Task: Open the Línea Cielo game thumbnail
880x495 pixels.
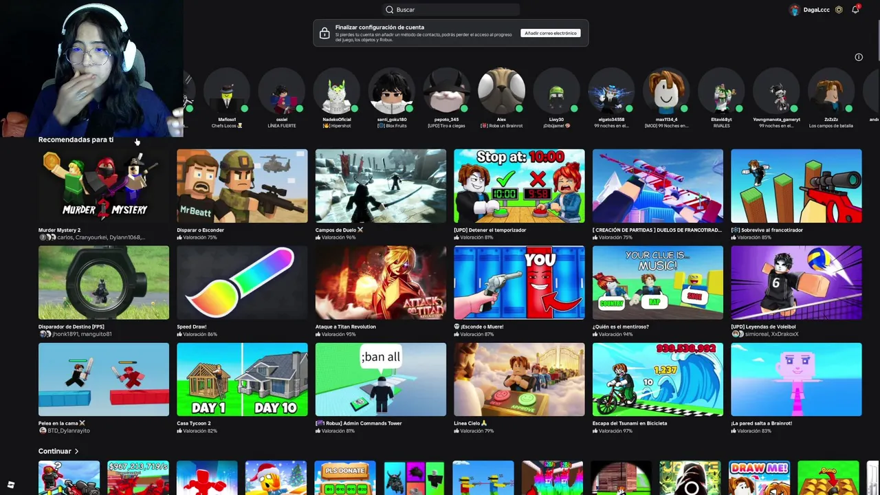Action: click(519, 379)
